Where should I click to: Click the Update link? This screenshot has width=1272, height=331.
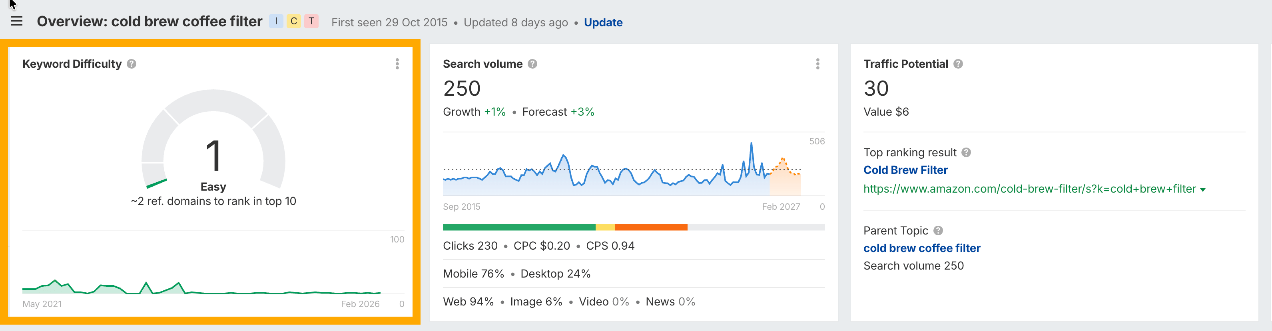click(x=603, y=23)
